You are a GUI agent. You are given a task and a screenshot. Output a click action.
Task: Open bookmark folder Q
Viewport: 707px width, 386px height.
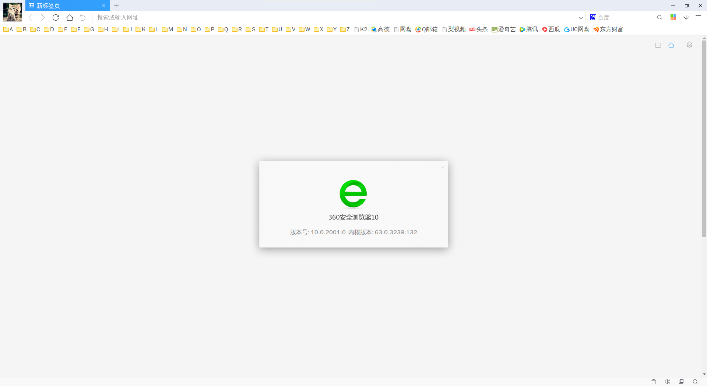point(223,29)
